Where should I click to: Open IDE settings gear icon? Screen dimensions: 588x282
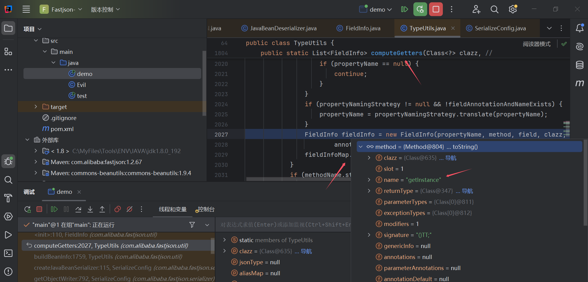[x=513, y=9]
